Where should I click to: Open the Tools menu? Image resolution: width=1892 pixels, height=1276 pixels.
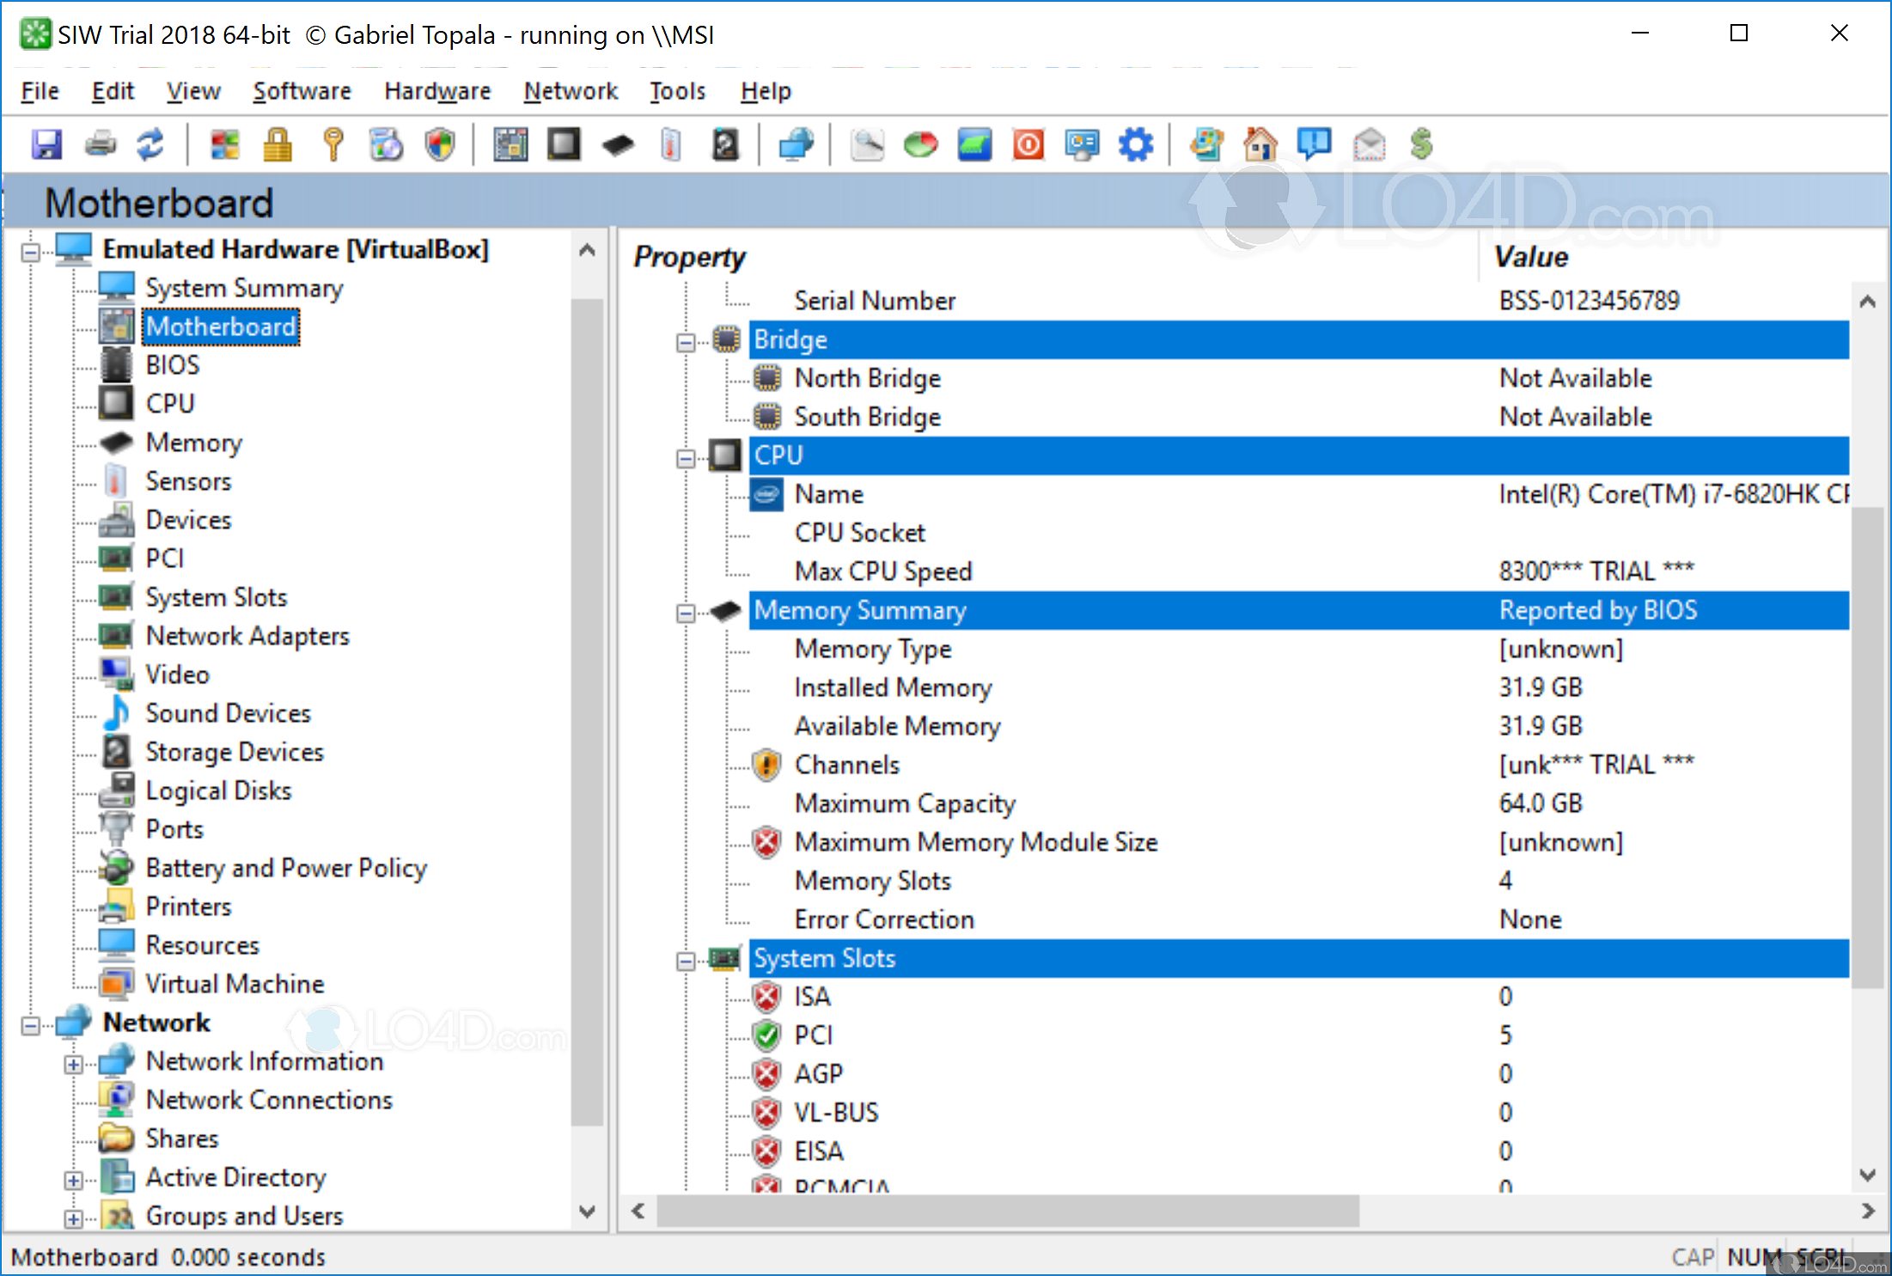click(677, 91)
